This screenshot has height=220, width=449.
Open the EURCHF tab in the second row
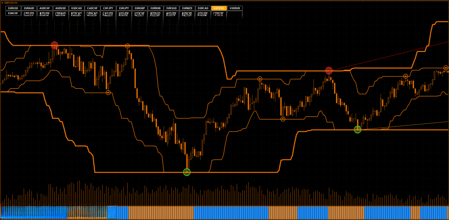coord(14,14)
